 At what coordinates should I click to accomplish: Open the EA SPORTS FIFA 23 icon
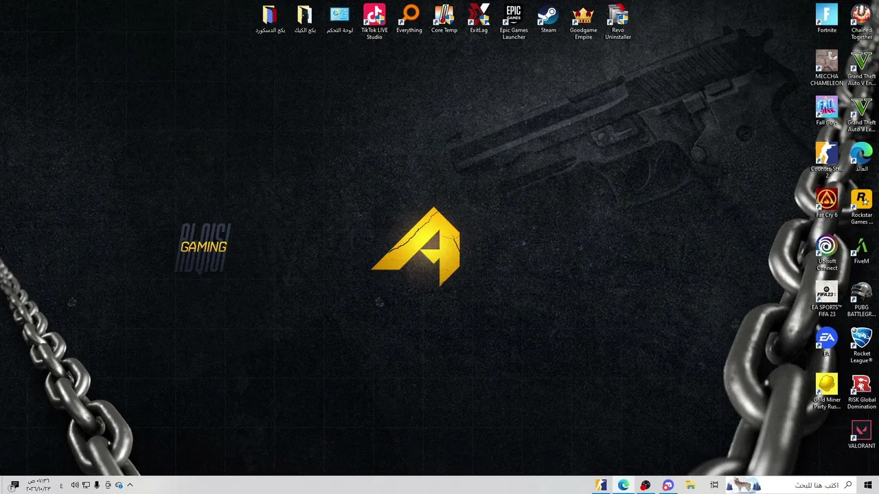pos(827,300)
